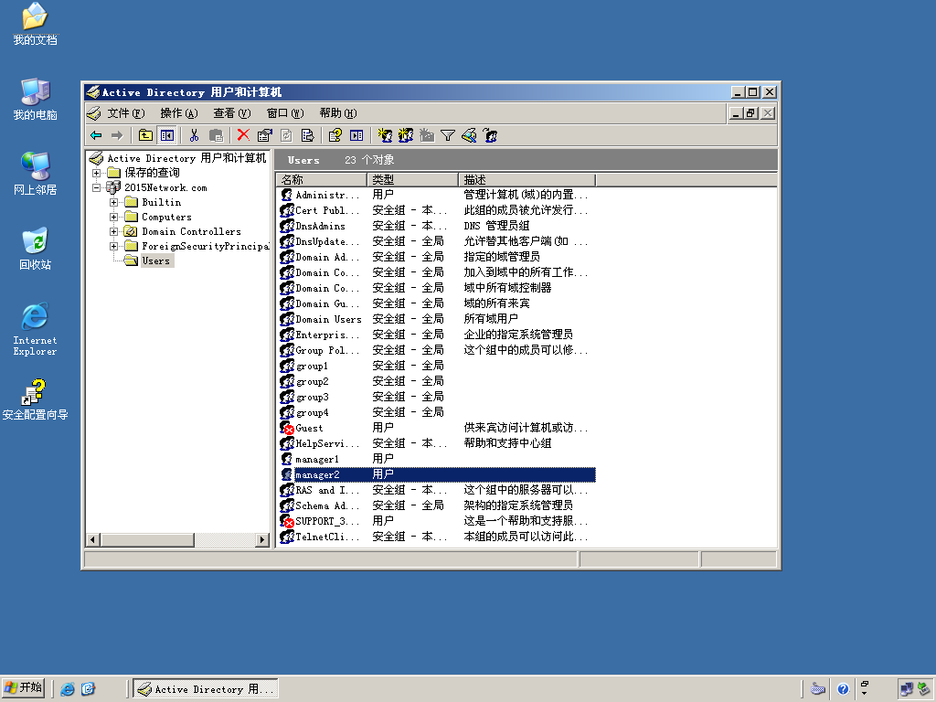
Task: Click the My Documents (我的文档) desktop icon
Action: 36,25
